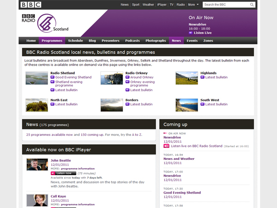Click the BBC Radio Scotland logo
This screenshot has height=208, width=277.
point(45,24)
